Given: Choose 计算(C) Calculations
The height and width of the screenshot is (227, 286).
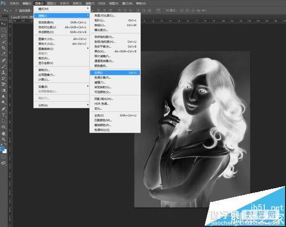Looking at the screenshot, I should [62, 79].
